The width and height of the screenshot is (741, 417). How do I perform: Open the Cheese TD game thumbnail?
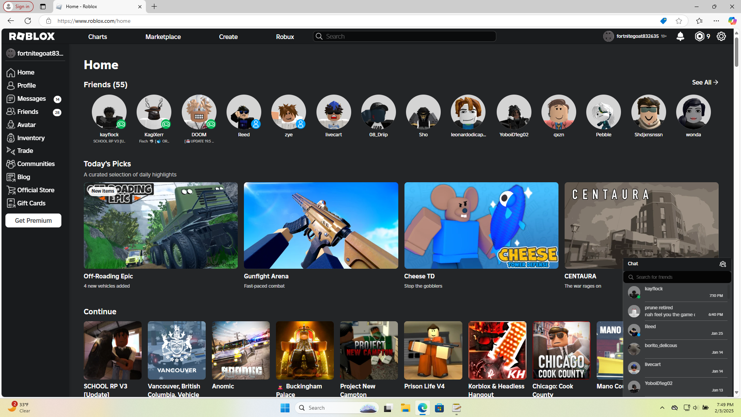tap(481, 225)
